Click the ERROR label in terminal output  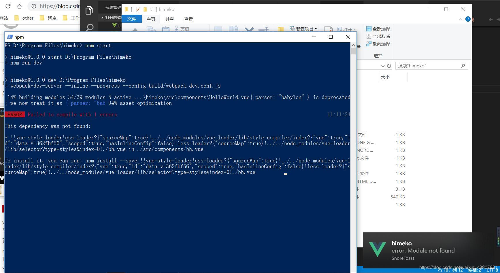pyautogui.click(x=15, y=115)
